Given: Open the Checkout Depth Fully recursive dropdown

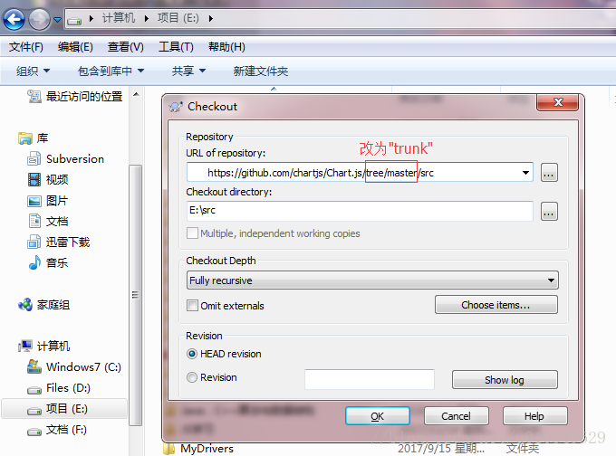Looking at the screenshot, I should click(372, 280).
